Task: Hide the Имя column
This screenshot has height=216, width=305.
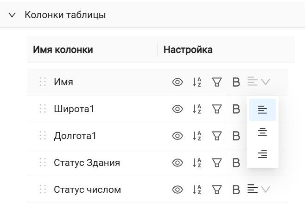Action: 177,82
